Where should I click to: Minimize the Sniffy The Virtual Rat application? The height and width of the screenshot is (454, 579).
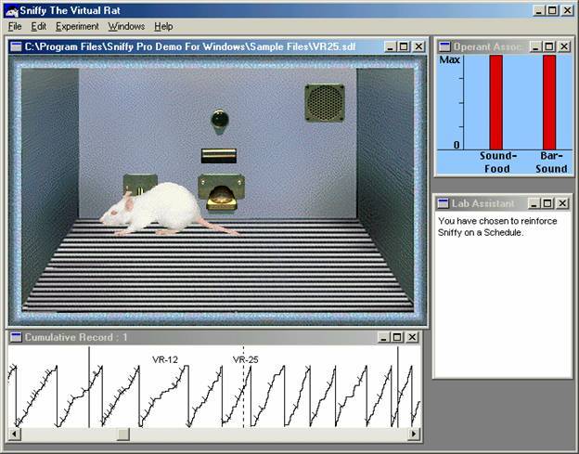539,10
